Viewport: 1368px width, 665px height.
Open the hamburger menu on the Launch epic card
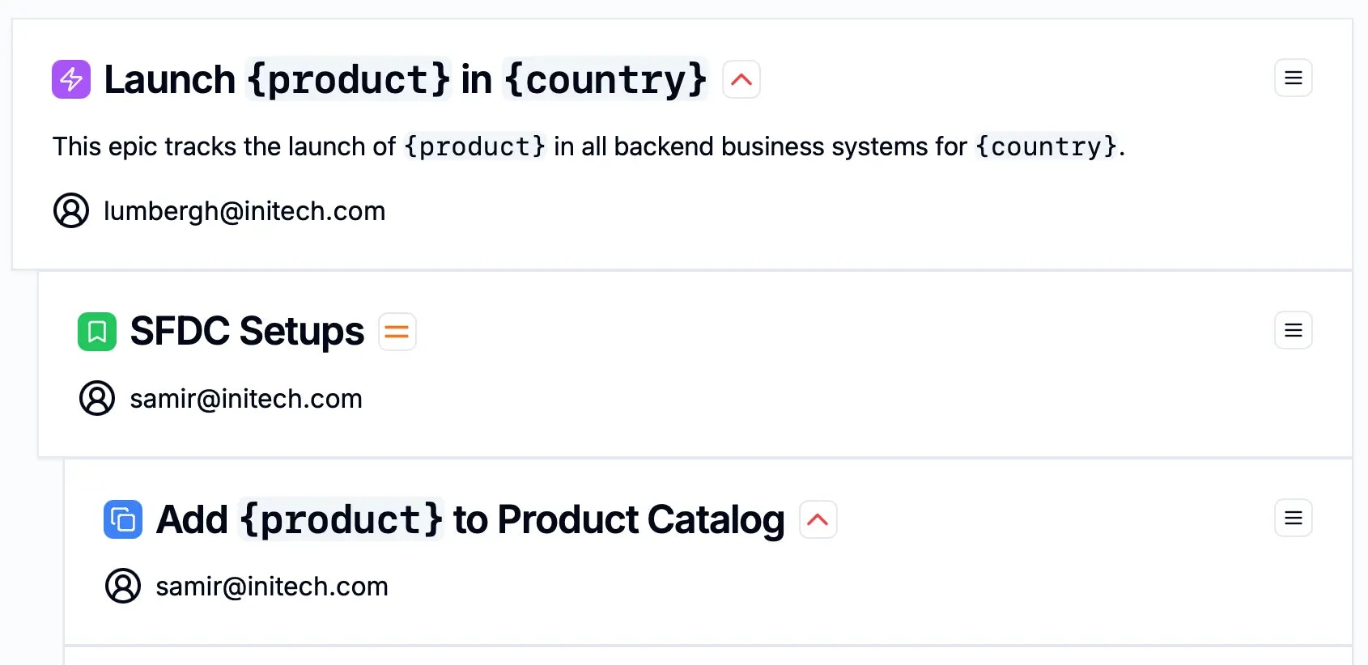[x=1294, y=78]
